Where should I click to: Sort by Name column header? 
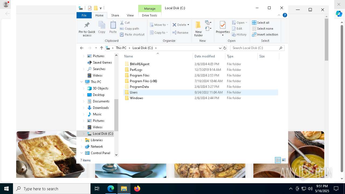[x=158, y=56]
